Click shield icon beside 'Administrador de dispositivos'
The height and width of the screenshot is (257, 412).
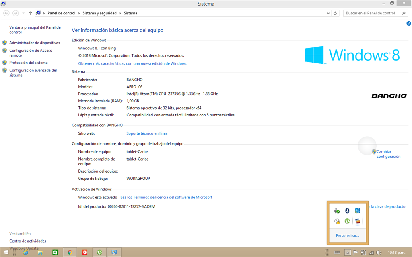point(4,43)
